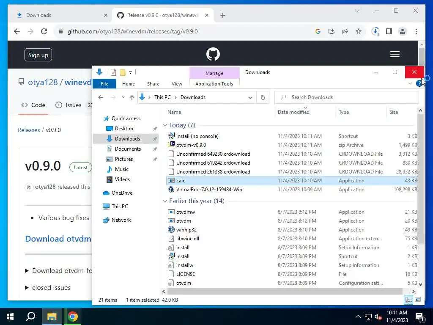433x325 pixels.
Task: Bookmark this page with the star icon
Action: [359, 31]
